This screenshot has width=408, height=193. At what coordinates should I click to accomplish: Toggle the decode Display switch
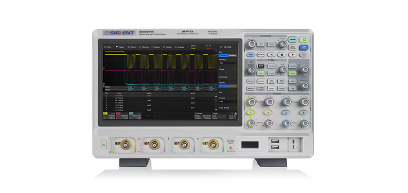click(x=228, y=86)
